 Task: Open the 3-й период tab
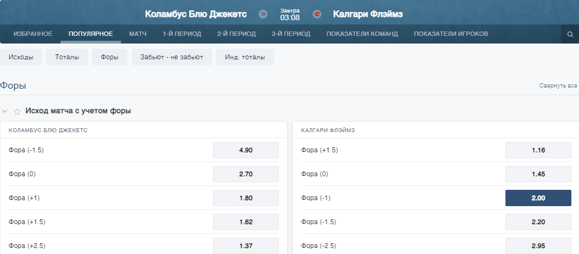291,34
